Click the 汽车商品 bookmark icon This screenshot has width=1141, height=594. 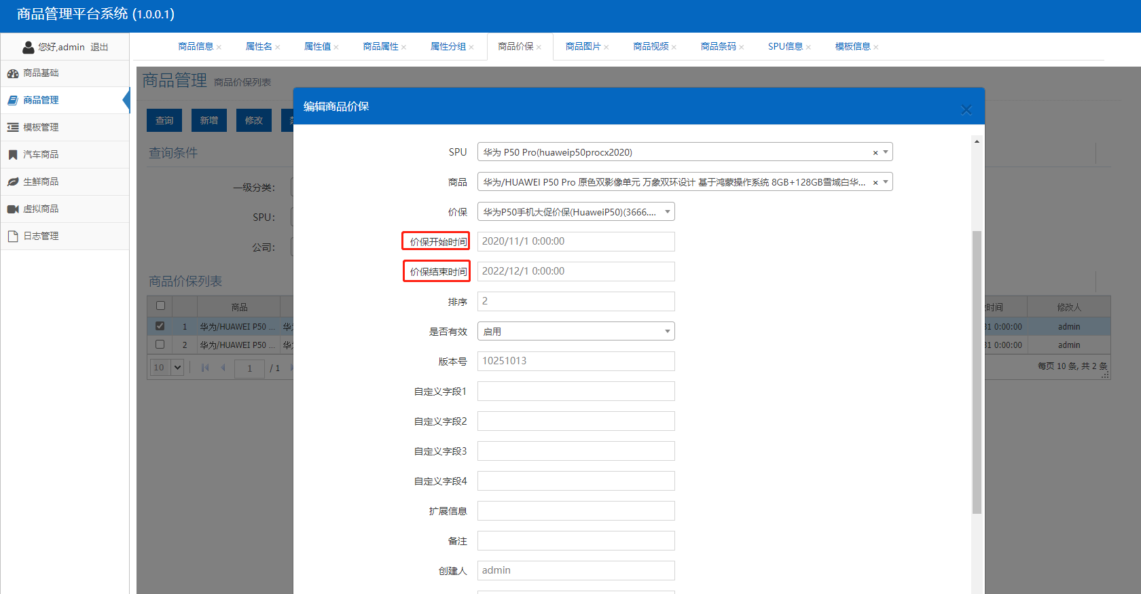[13, 155]
